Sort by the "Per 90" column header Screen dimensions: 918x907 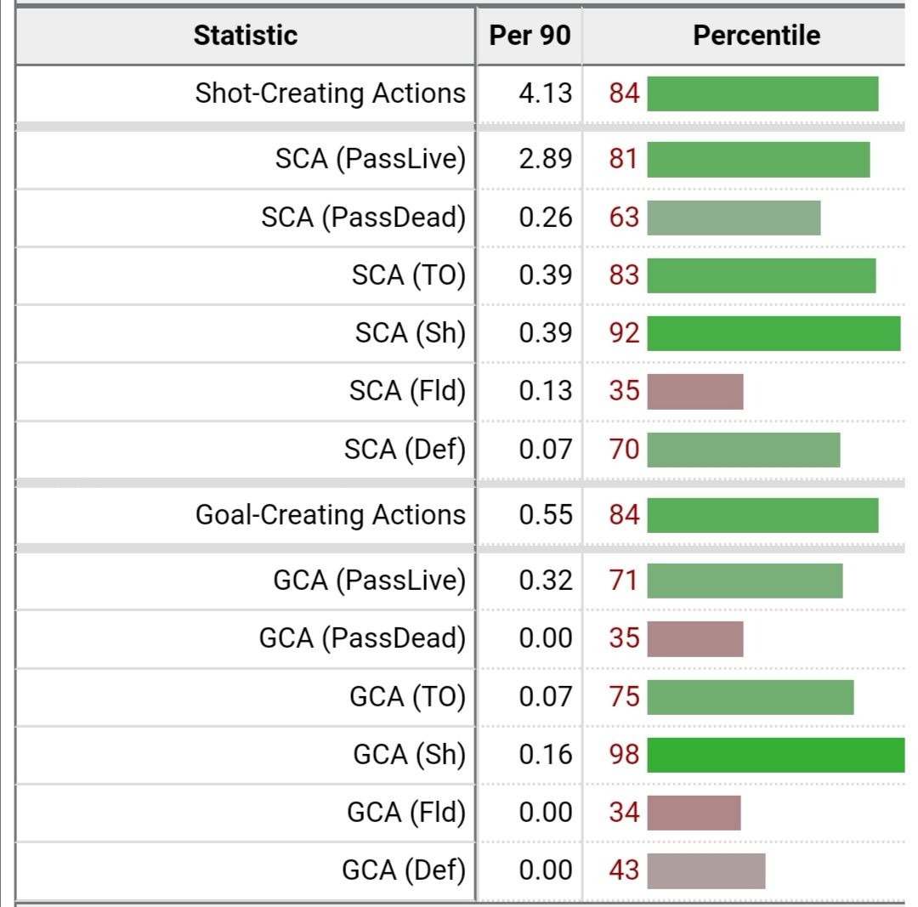tap(530, 36)
